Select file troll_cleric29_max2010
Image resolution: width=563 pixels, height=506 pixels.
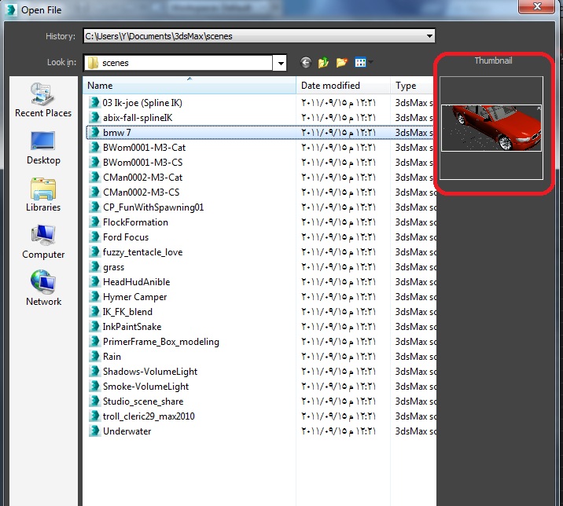click(x=149, y=416)
